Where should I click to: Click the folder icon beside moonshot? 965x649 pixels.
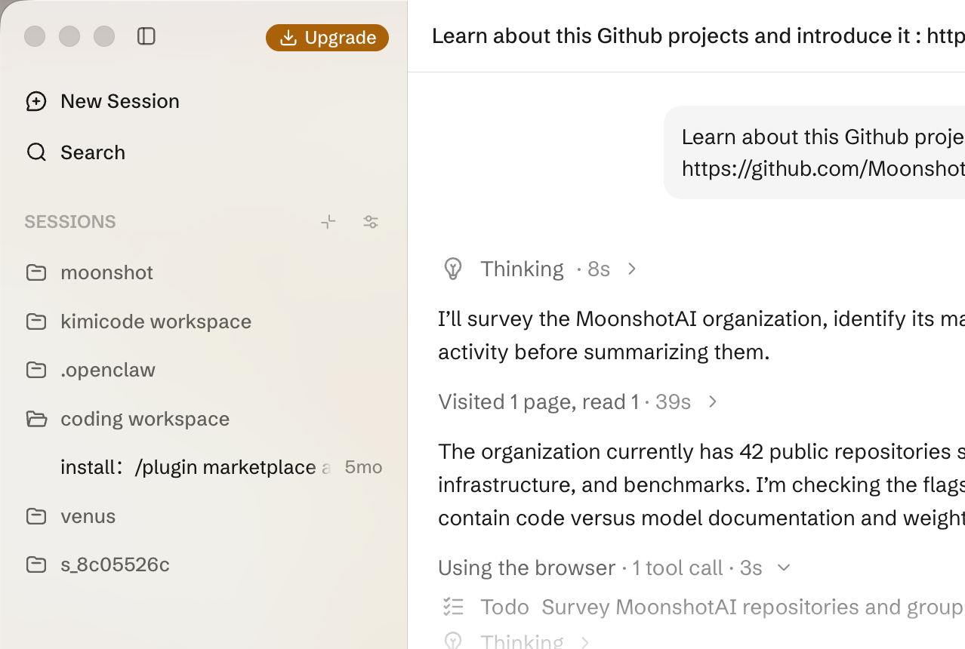coord(36,272)
